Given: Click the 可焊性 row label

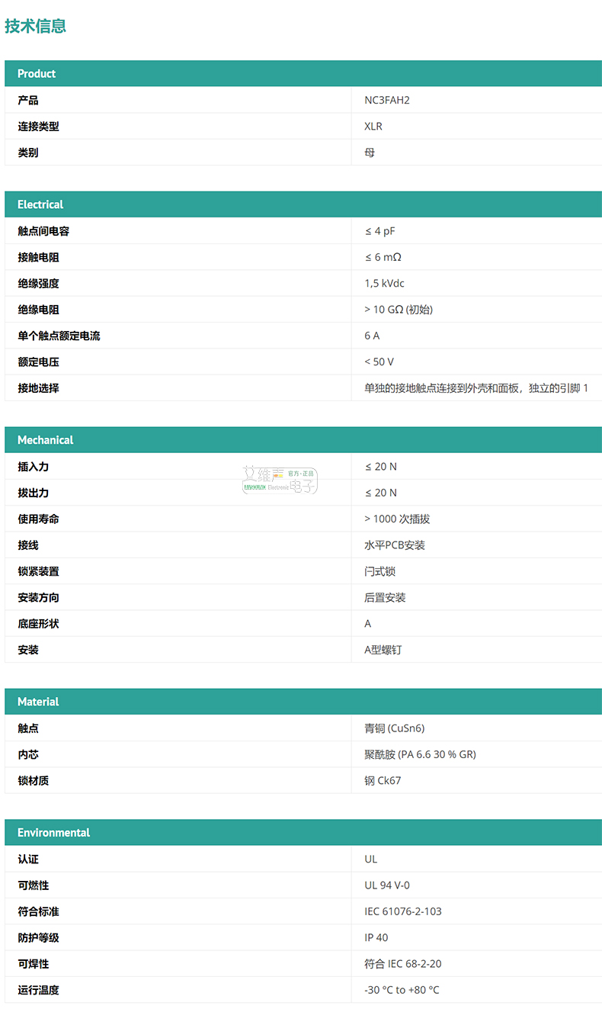Looking at the screenshot, I should tap(34, 964).
